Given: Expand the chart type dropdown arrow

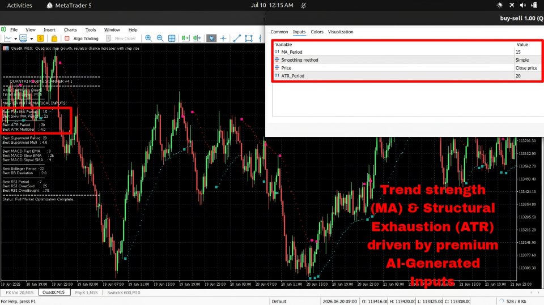Looking at the screenshot, I should point(16,39).
